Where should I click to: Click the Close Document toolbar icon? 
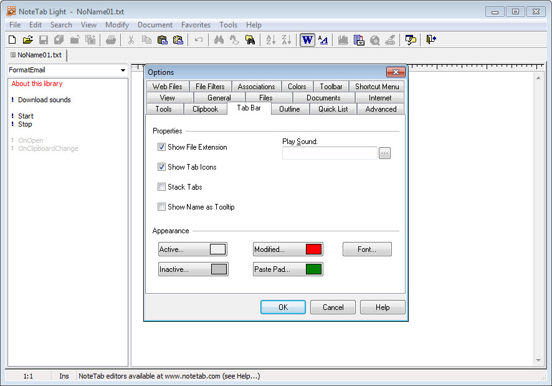75,40
